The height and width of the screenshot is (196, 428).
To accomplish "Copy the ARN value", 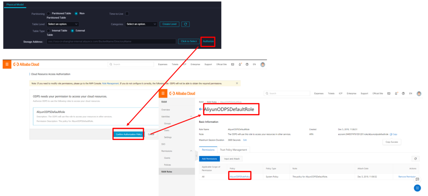I will pos(393,134).
